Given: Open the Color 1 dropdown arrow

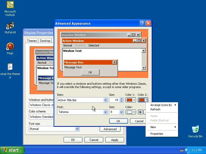Looking at the screenshot, I should (134, 100).
